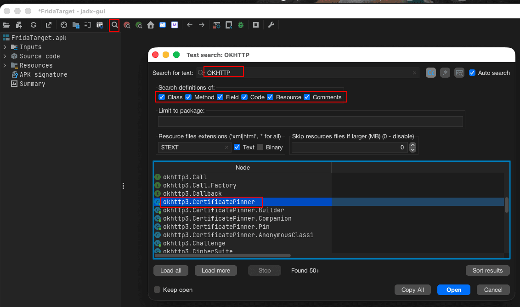Click the Load more button
The image size is (520, 307).
coord(216,271)
